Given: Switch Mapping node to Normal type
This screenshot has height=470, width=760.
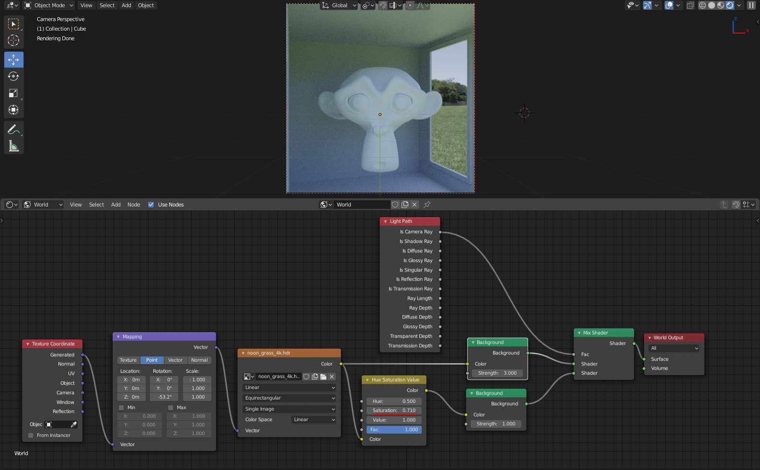Looking at the screenshot, I should 199,360.
